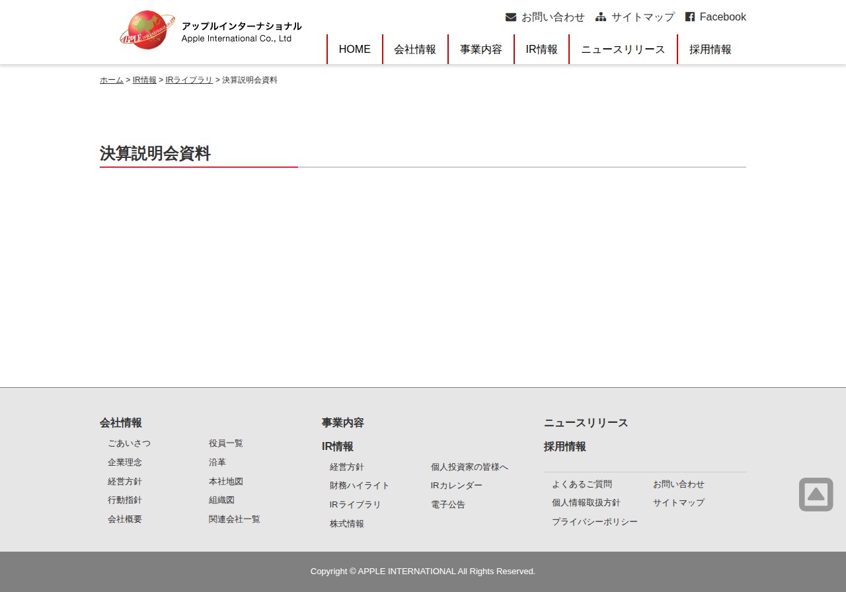Open 企業理念 in the footer
Image resolution: width=846 pixels, height=592 pixels.
click(125, 462)
